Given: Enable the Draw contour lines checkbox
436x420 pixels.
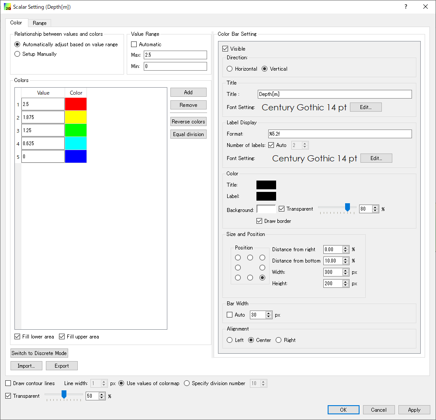Looking at the screenshot, I should click(8, 383).
